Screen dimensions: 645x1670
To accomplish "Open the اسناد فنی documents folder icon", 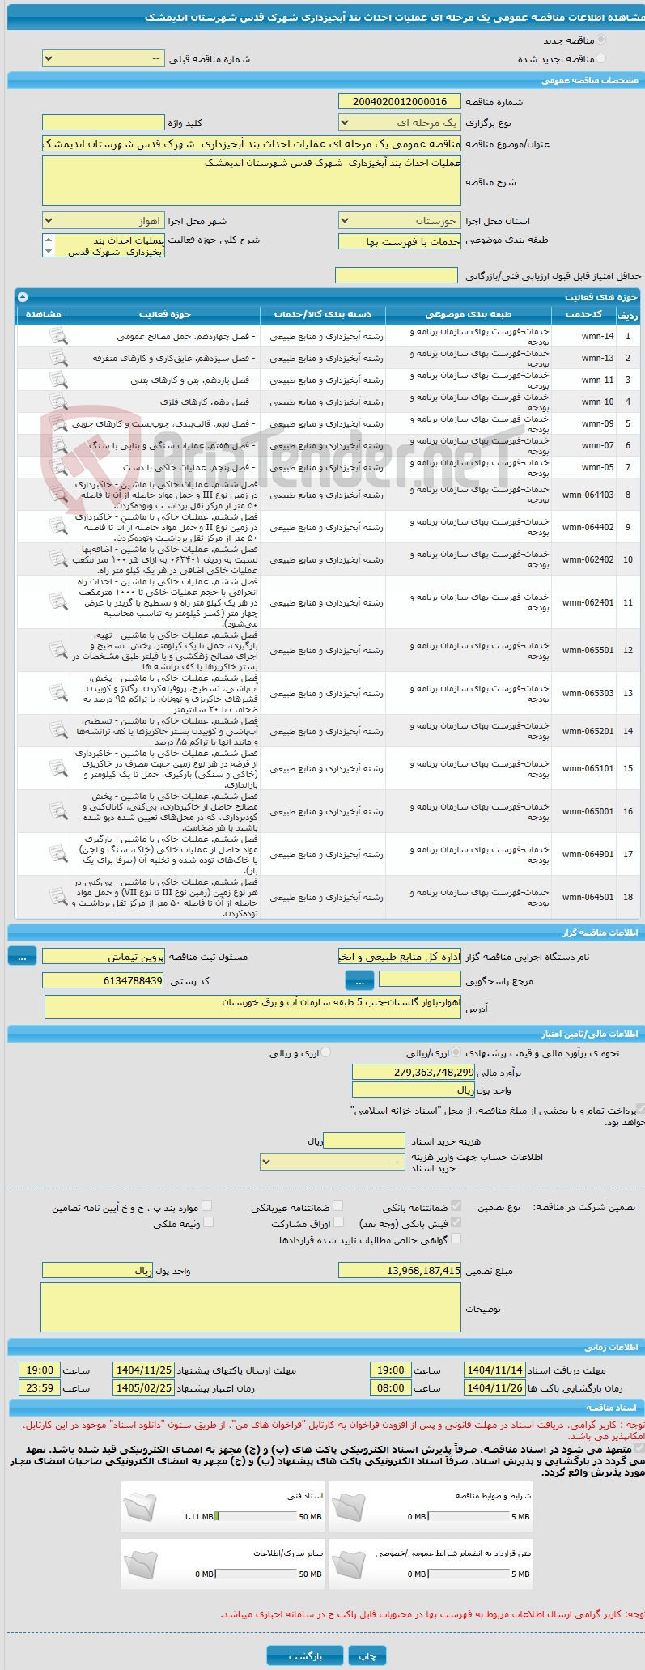I will coord(141,1506).
